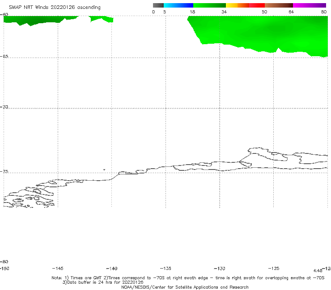Click the gray segment of the color bar
331x290 pixels.
[x=158, y=5]
